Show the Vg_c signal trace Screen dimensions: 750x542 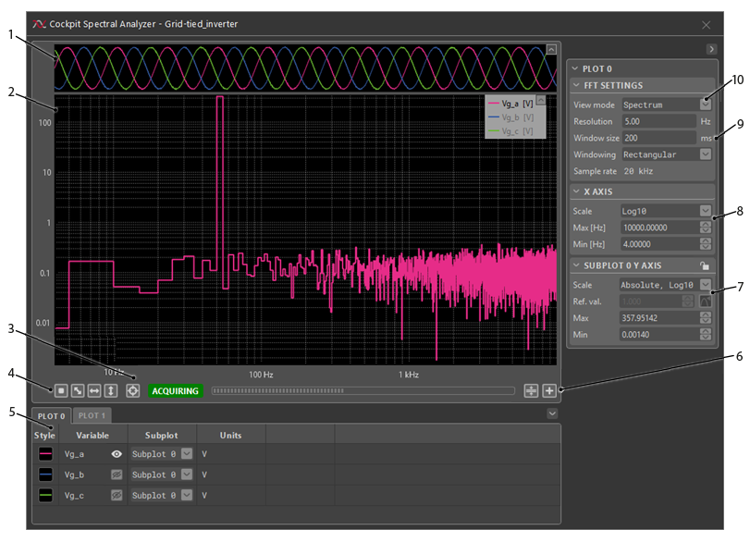(117, 495)
